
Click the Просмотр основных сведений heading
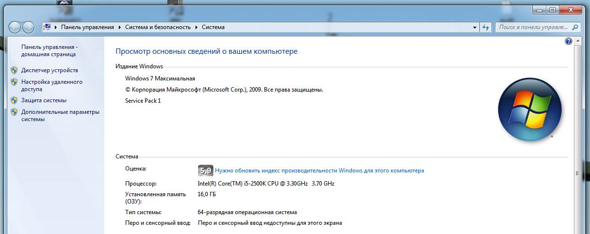tap(206, 51)
